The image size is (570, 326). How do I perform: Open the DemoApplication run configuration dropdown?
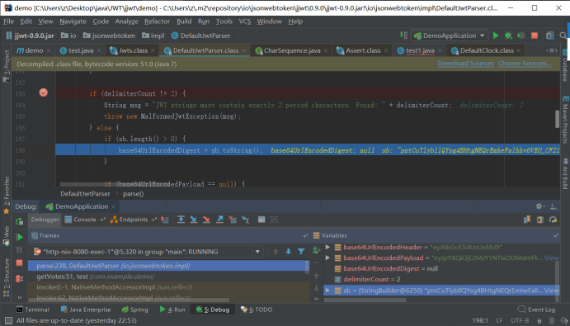pos(450,35)
